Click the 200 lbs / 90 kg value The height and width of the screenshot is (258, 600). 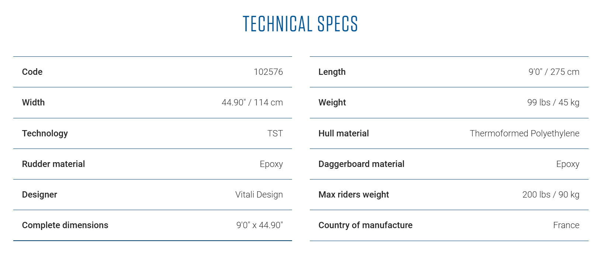tap(551, 195)
